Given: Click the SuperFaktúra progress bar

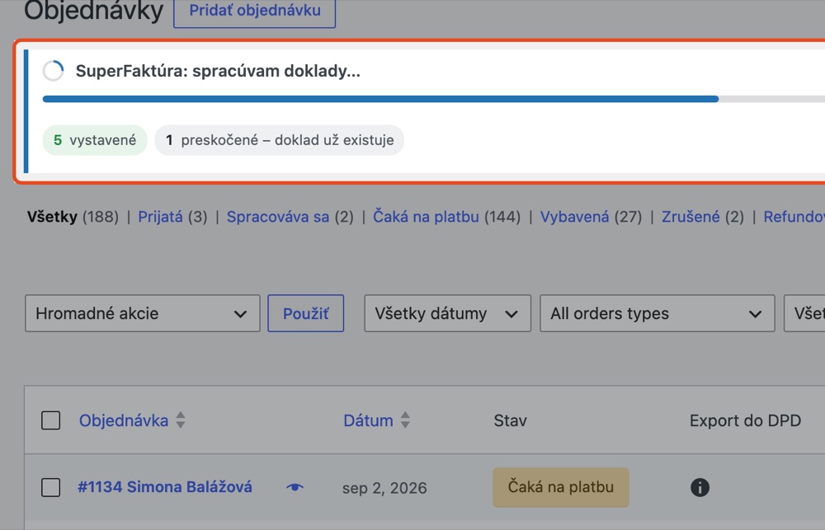Looking at the screenshot, I should pyautogui.click(x=434, y=99).
